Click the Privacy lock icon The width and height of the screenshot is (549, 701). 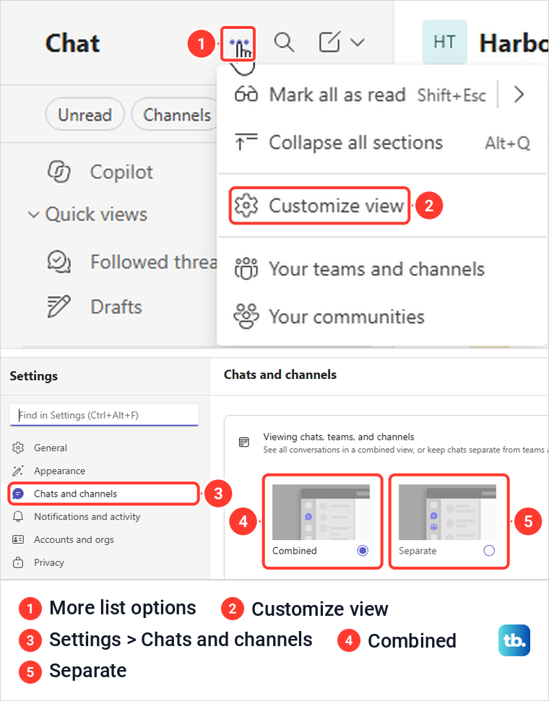coord(18,562)
